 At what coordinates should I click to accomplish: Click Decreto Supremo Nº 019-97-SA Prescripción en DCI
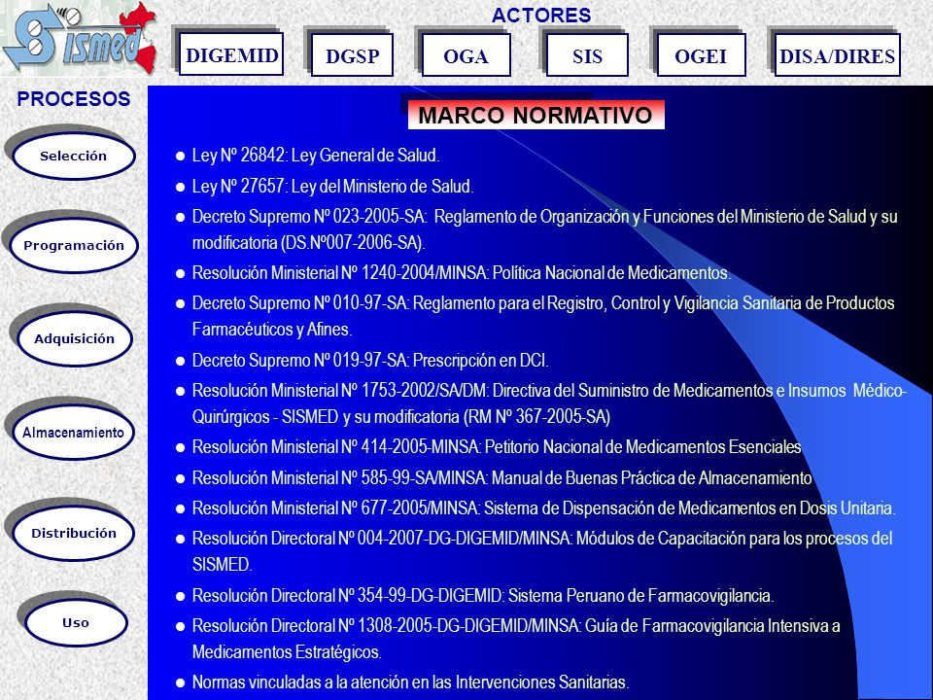coord(370,361)
